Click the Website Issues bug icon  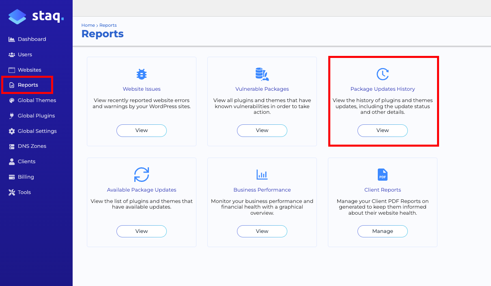click(141, 74)
